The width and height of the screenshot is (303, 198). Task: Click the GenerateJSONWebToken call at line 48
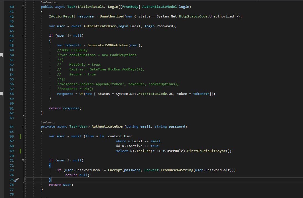[108, 45]
